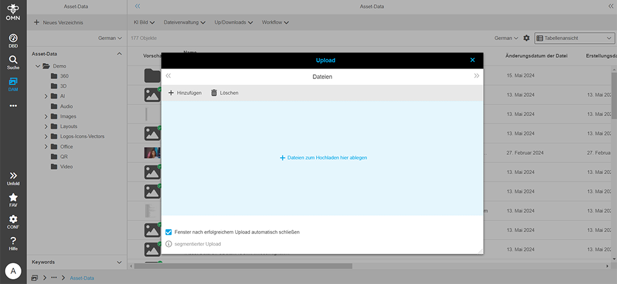Click the breadcrumb DAM icon at bottom
Image resolution: width=617 pixels, height=284 pixels.
point(35,278)
